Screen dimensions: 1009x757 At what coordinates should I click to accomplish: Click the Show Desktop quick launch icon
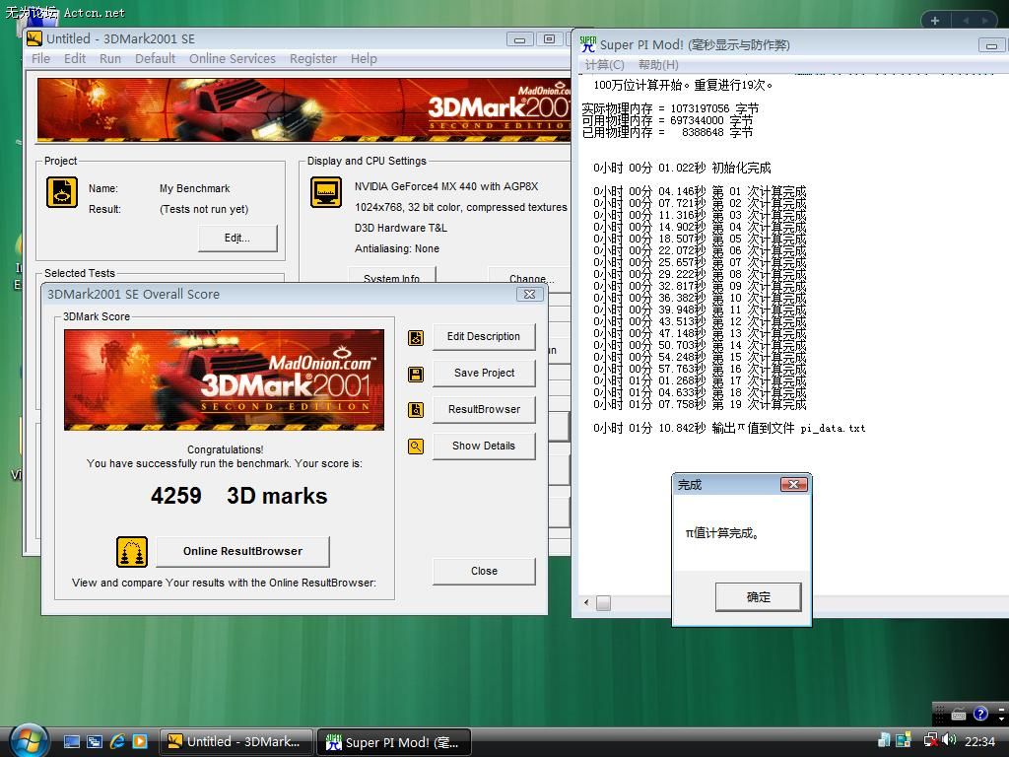[71, 741]
